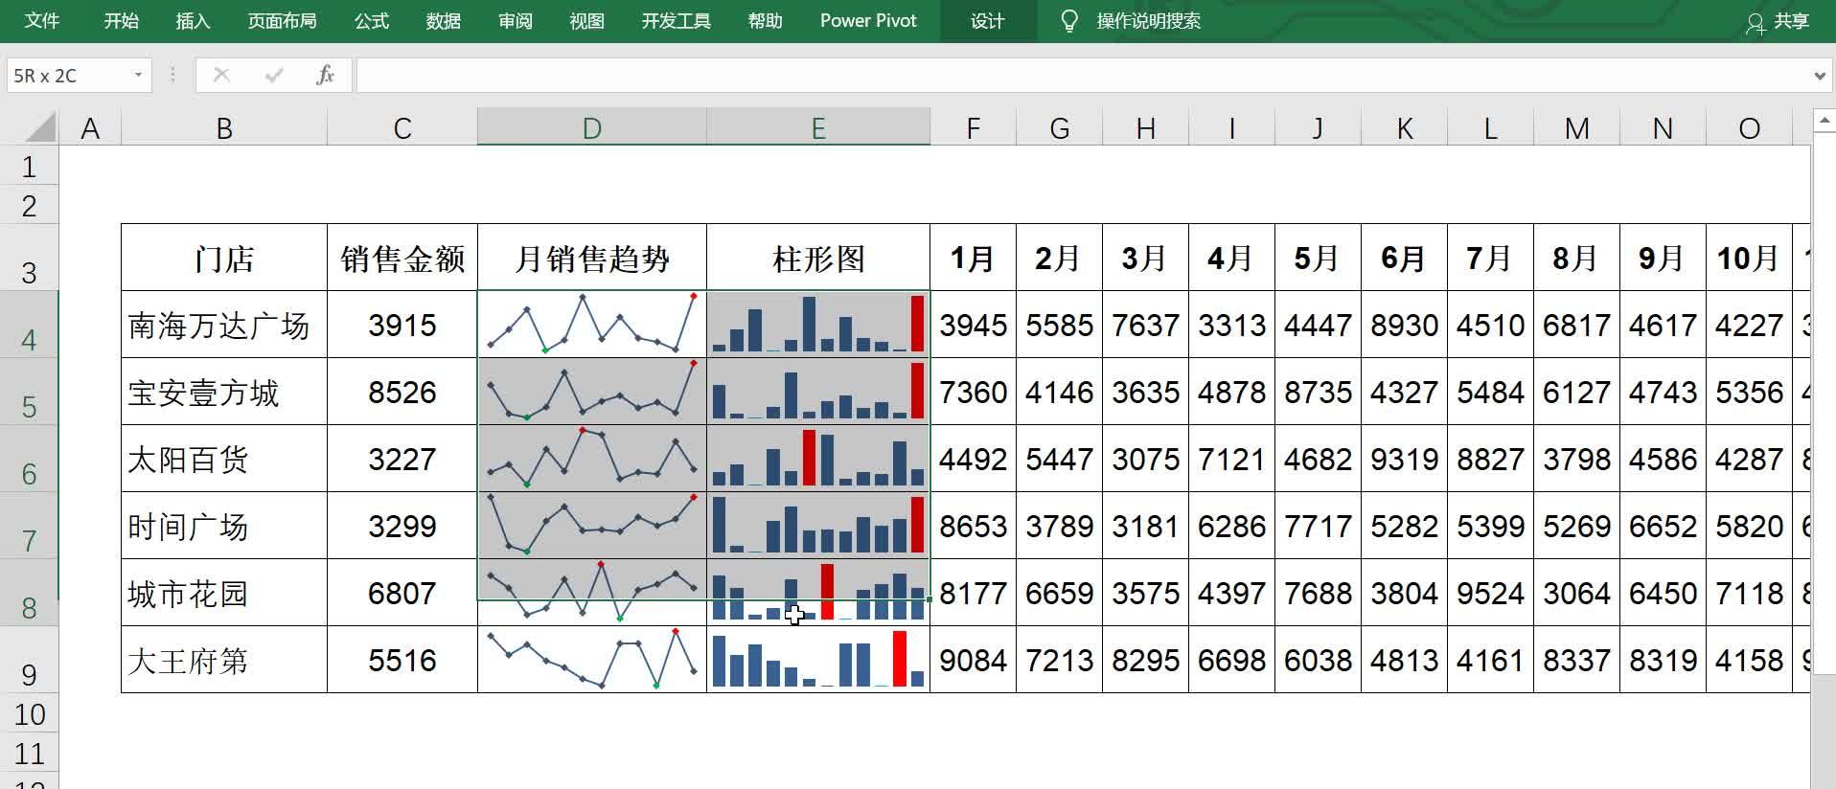Viewport: 1836px width, 789px height.
Task: Open the 帮助 ribbon tab
Action: pyautogui.click(x=765, y=20)
